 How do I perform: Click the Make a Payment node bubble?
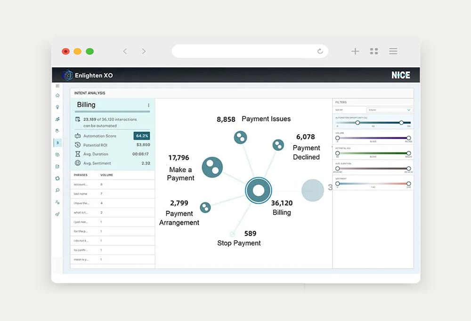(212, 167)
